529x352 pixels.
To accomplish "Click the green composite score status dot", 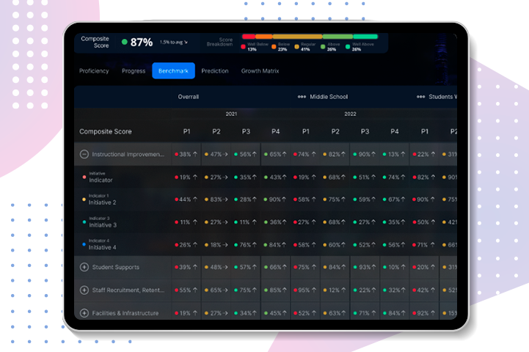I will tap(125, 43).
